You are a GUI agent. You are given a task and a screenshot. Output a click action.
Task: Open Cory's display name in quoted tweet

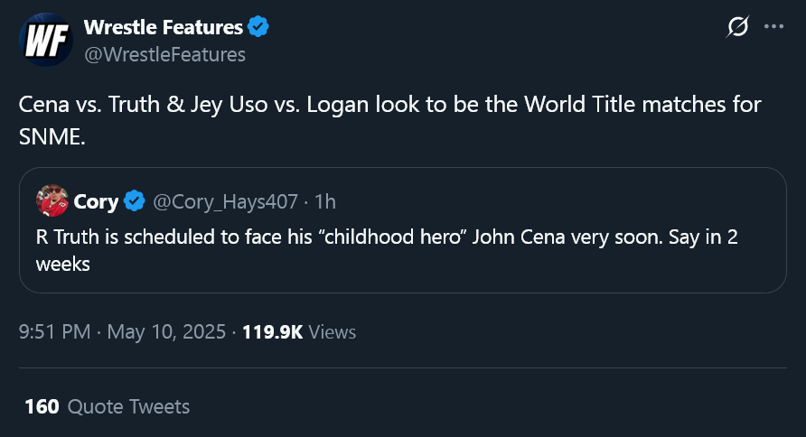click(96, 201)
